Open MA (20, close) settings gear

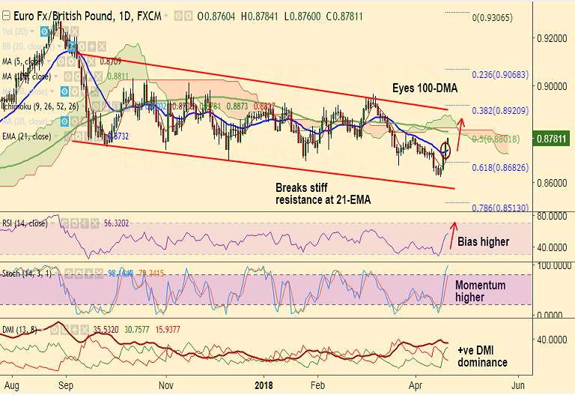[75, 121]
